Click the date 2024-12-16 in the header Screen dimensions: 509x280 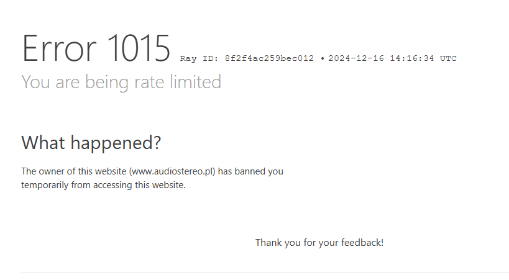[x=355, y=58]
